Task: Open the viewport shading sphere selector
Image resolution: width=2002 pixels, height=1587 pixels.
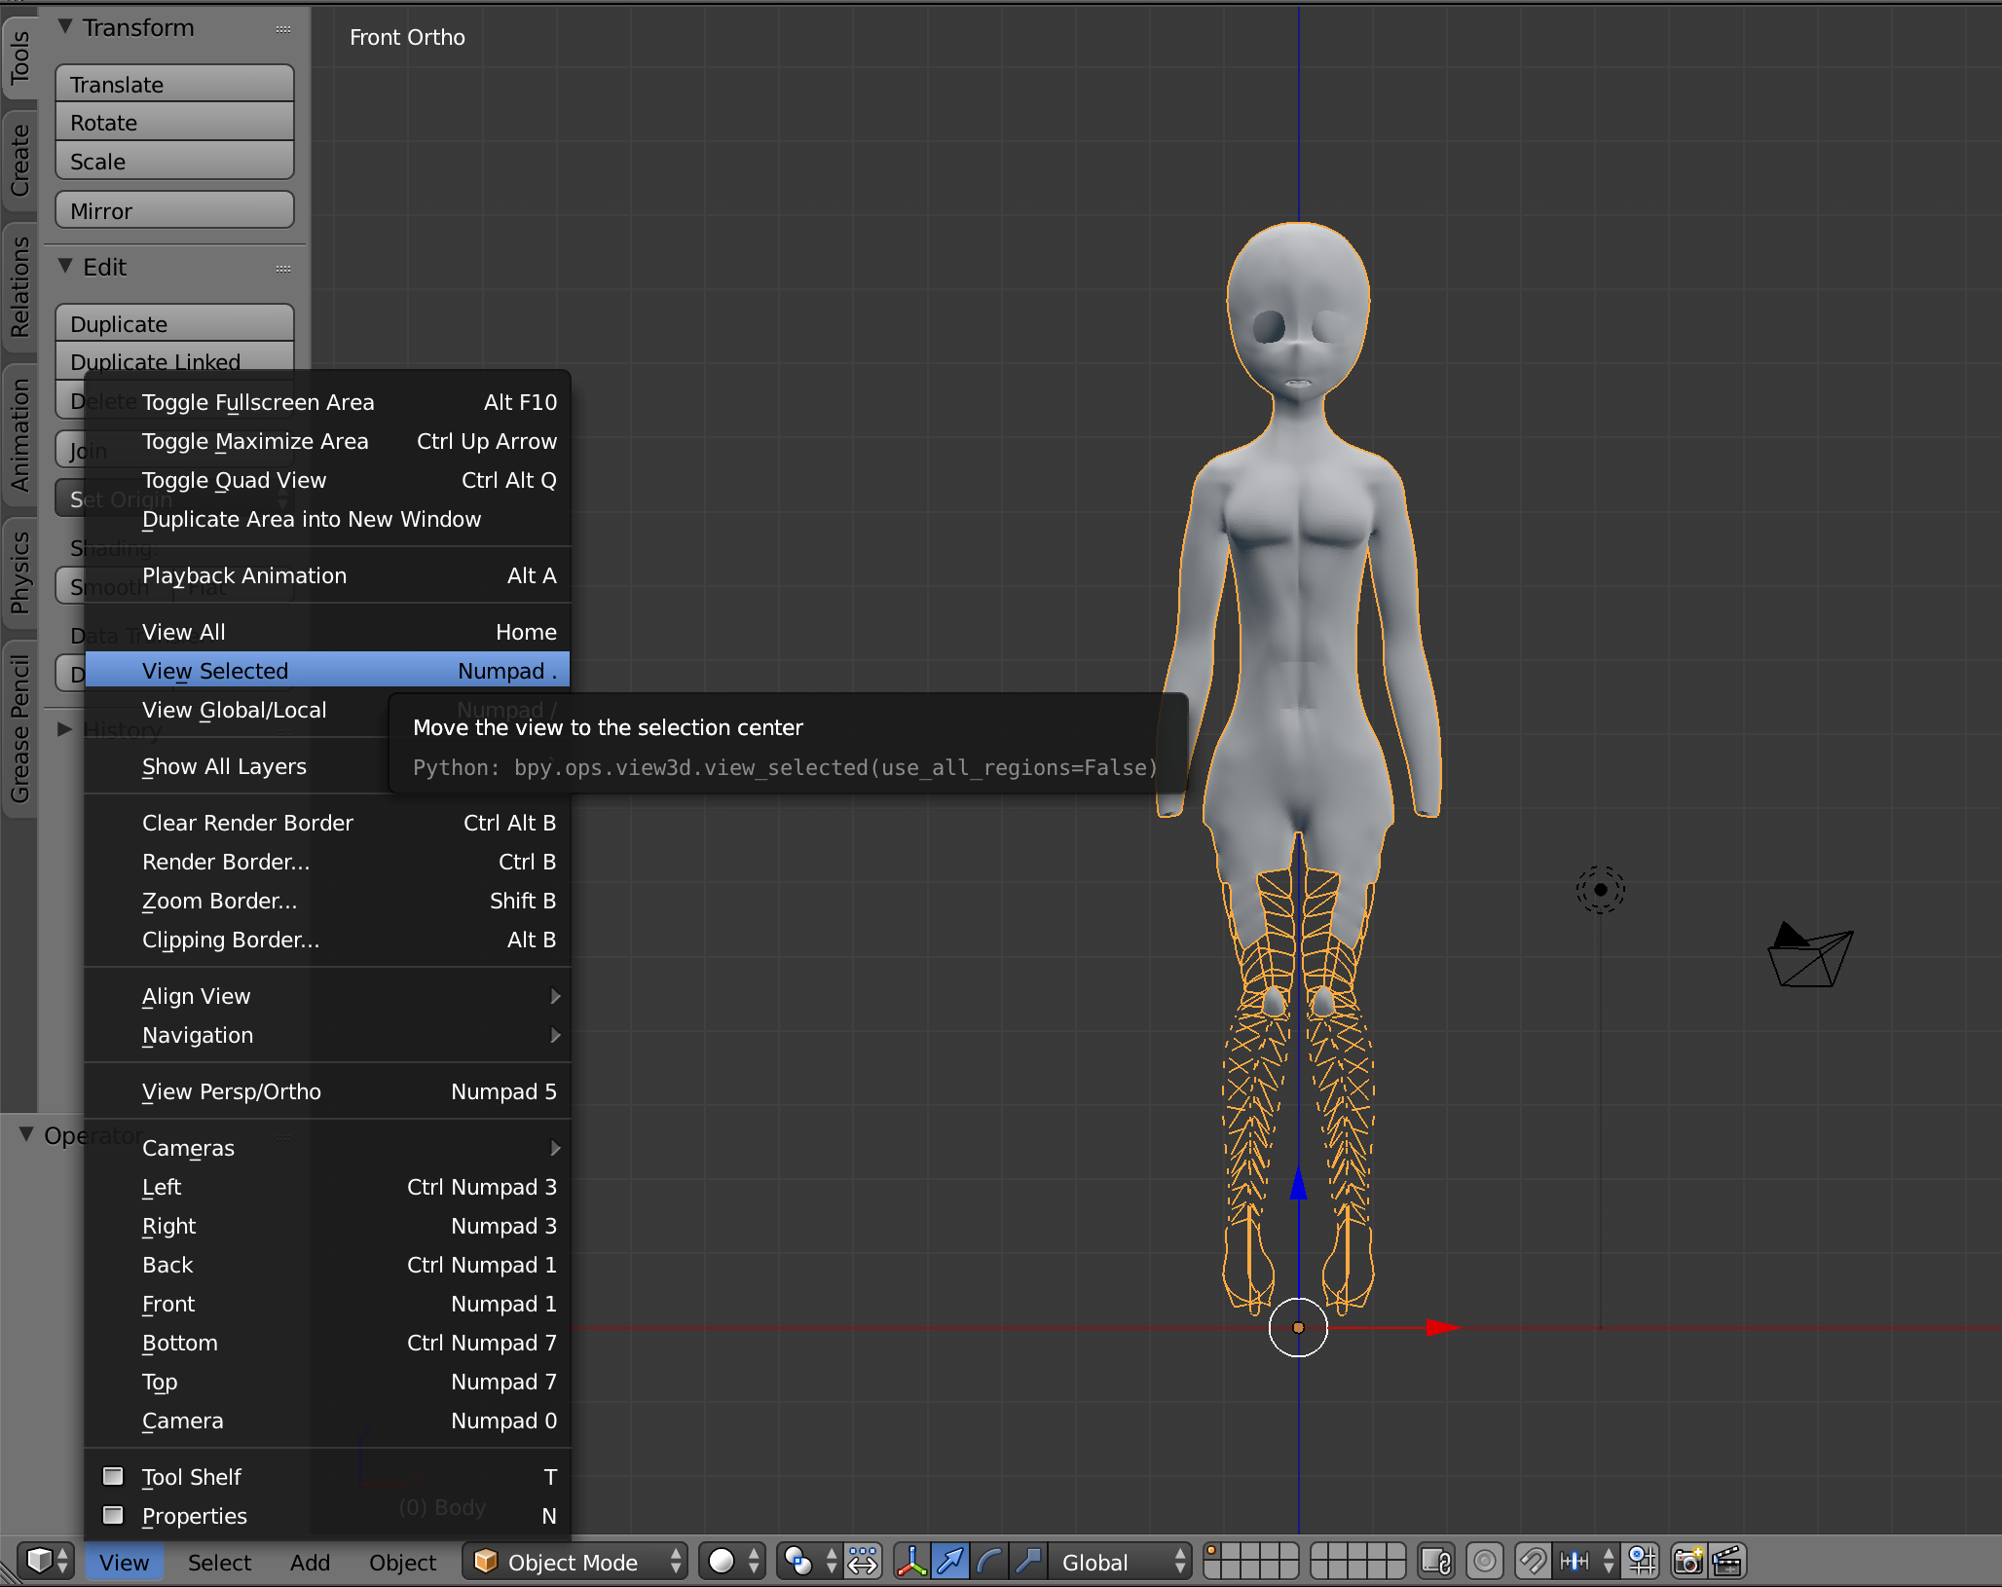Action: point(734,1561)
